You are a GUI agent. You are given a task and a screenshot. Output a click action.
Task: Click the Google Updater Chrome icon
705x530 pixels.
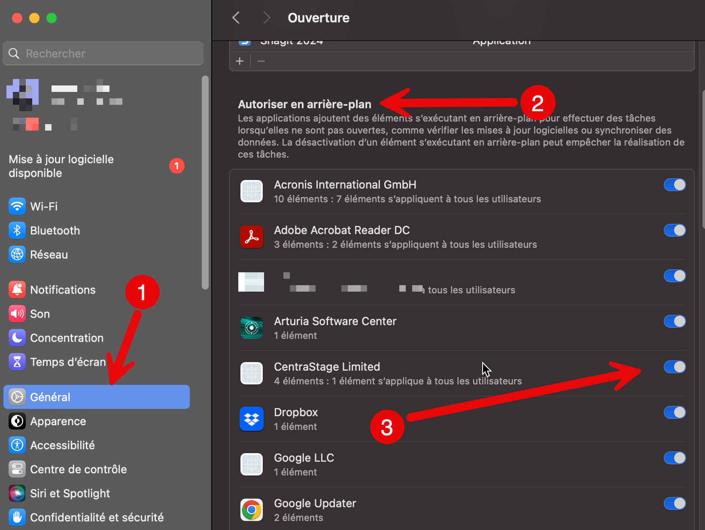pos(252,510)
